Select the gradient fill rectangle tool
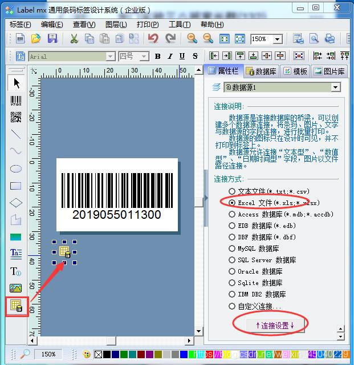Image resolution: width=354 pixels, height=365 pixels. 16,237
